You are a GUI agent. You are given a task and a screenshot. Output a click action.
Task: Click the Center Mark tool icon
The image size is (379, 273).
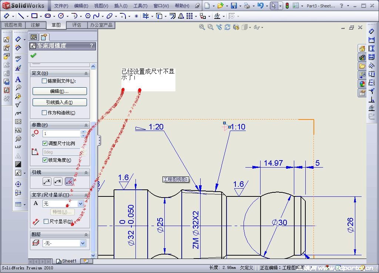[x=18, y=184]
